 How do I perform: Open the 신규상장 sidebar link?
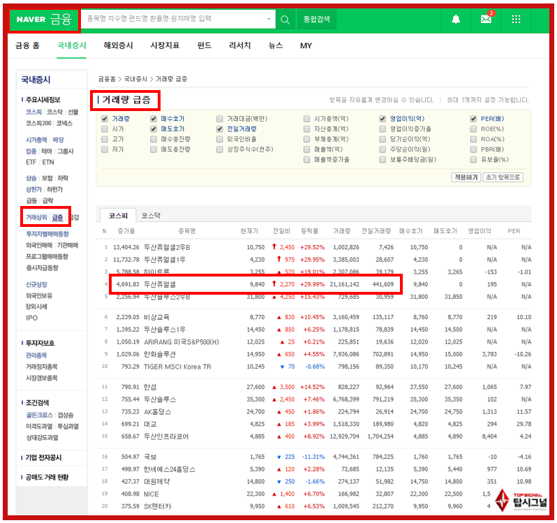(x=36, y=285)
